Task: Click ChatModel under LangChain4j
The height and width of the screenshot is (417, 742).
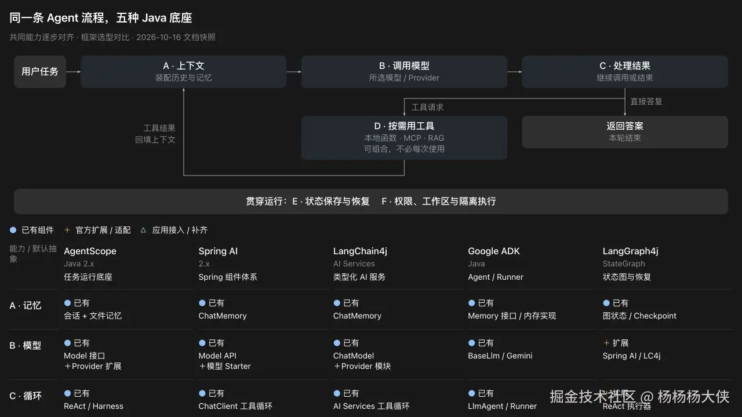Action: [354, 356]
